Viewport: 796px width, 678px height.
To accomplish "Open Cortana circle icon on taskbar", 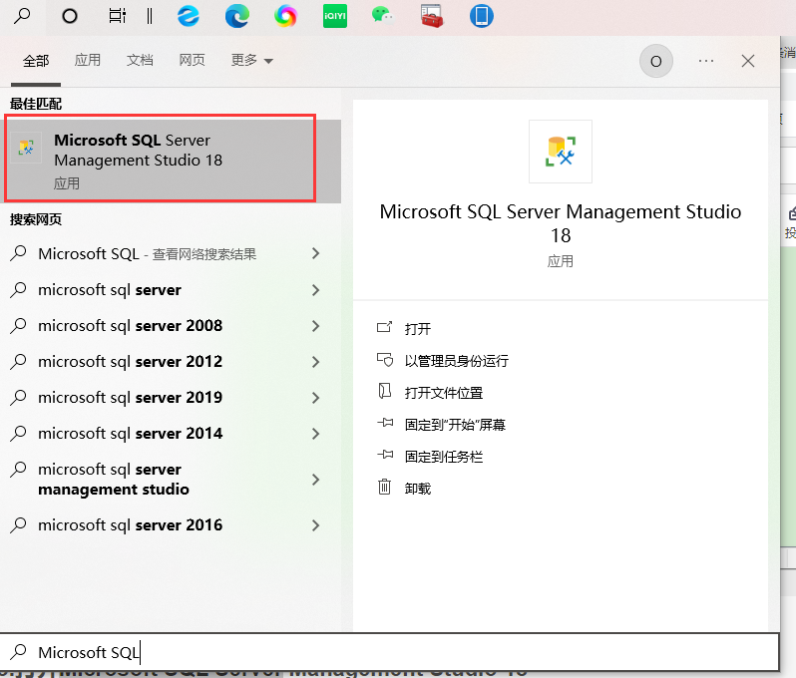I will click(x=70, y=16).
